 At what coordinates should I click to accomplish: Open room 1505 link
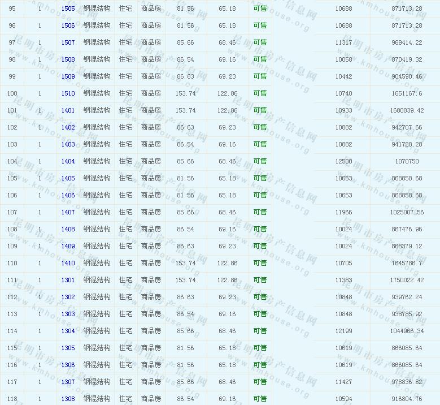pos(68,8)
